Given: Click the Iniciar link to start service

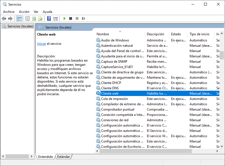Looking at the screenshot, I should pyautogui.click(x=41, y=44).
